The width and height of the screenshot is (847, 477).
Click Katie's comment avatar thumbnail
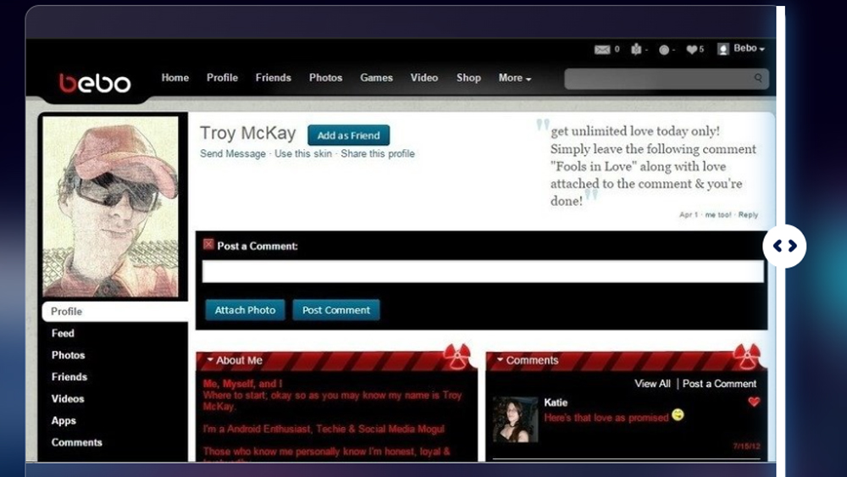(x=515, y=419)
